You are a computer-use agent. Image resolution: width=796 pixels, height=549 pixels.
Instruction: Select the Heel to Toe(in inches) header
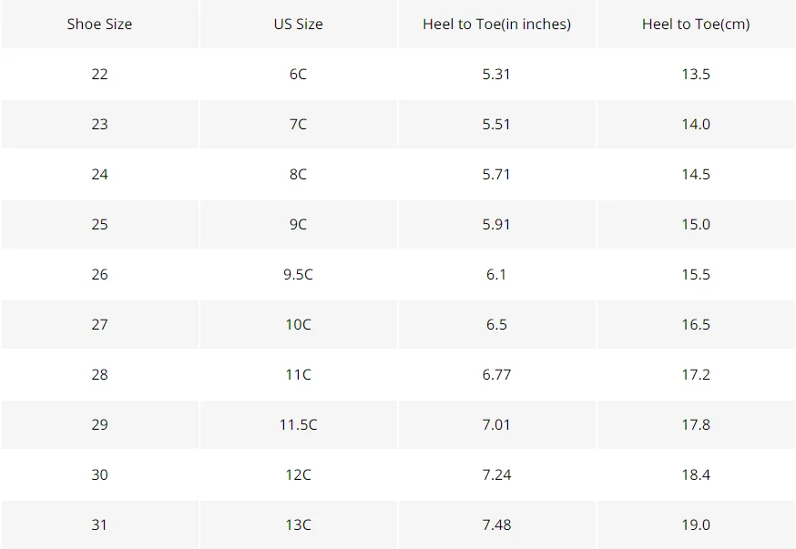496,24
